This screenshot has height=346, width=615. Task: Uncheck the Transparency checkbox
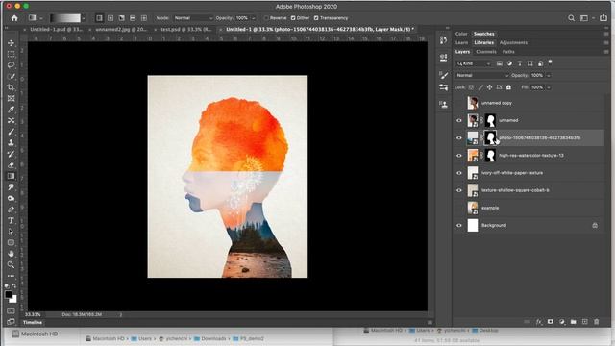tap(316, 18)
